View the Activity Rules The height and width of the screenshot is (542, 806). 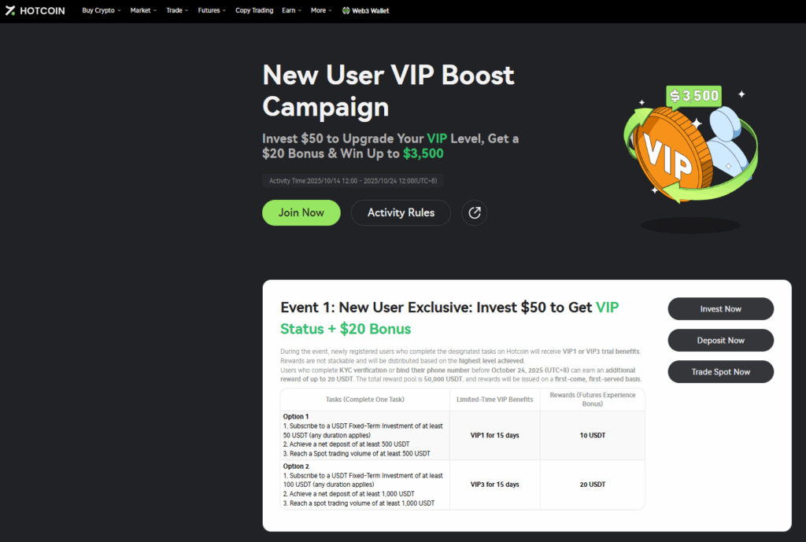(x=401, y=212)
